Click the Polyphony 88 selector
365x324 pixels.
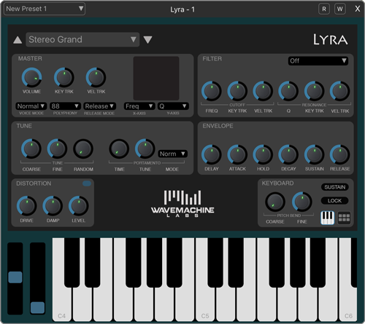coord(65,106)
